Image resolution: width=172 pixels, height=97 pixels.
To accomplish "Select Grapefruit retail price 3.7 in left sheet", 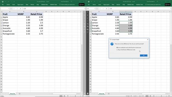I will (x=37, y=31).
